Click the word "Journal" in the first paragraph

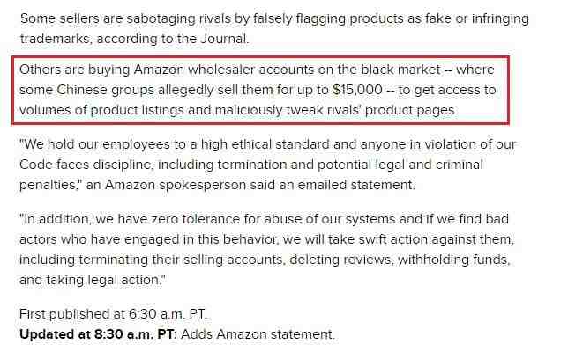click(x=223, y=39)
